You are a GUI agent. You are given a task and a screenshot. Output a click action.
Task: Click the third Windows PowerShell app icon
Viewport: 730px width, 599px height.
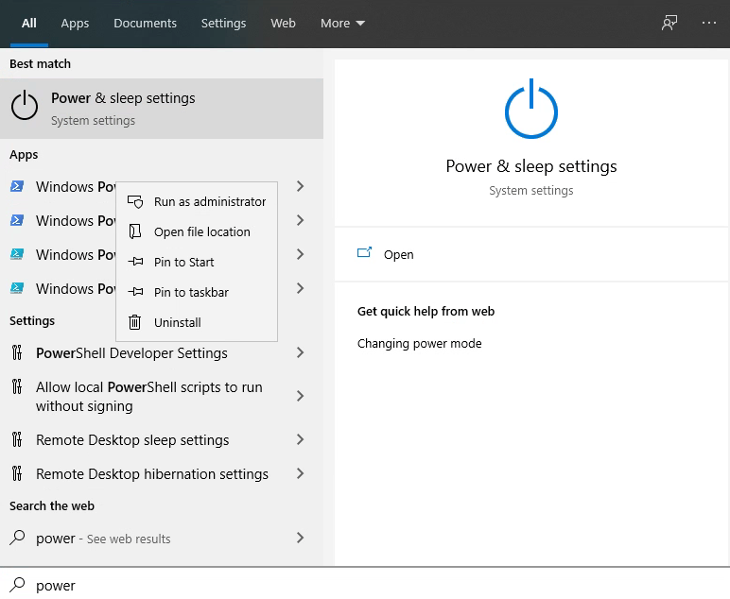click(x=17, y=254)
